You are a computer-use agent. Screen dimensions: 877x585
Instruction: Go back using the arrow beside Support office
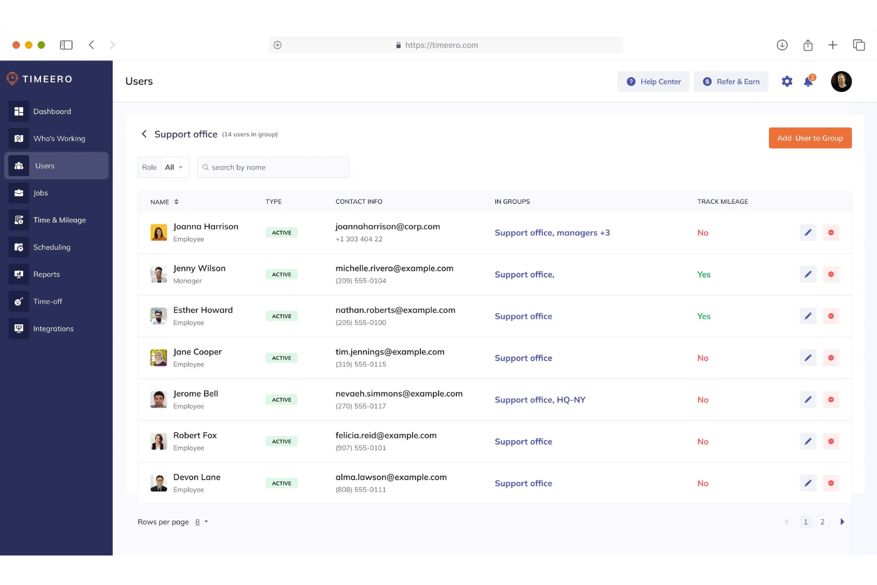pos(144,134)
